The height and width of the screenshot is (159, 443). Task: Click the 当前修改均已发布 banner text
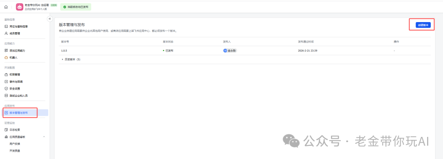[78, 7]
